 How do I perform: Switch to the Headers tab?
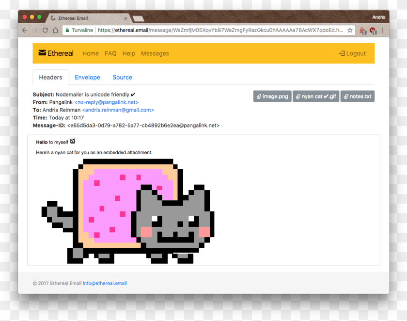click(50, 78)
